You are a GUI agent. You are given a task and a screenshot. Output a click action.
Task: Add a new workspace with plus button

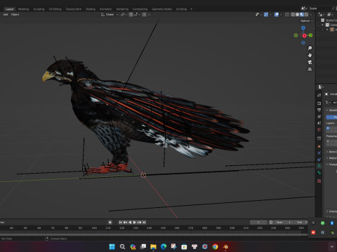191,9
